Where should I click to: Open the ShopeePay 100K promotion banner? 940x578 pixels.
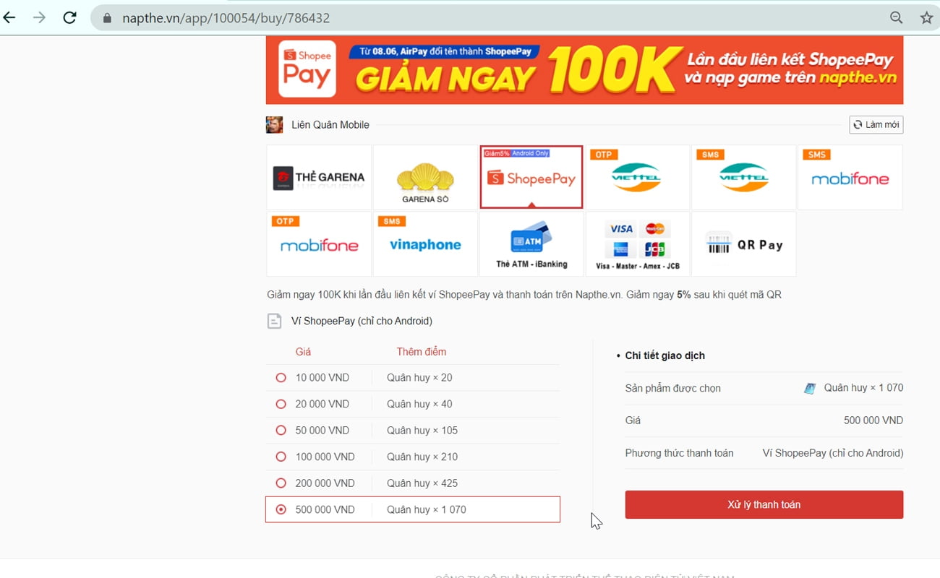point(584,70)
